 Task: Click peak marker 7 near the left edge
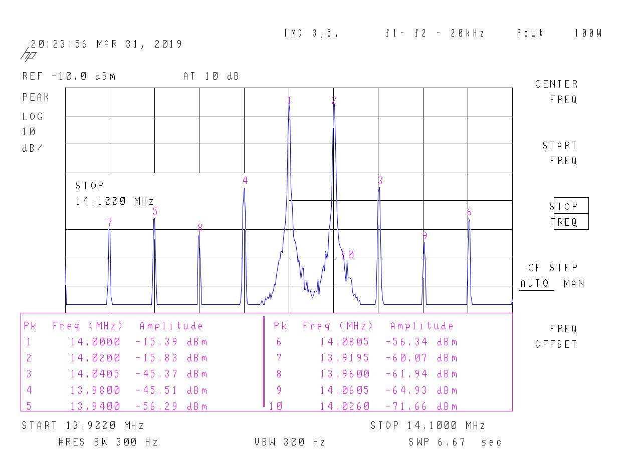(x=109, y=223)
